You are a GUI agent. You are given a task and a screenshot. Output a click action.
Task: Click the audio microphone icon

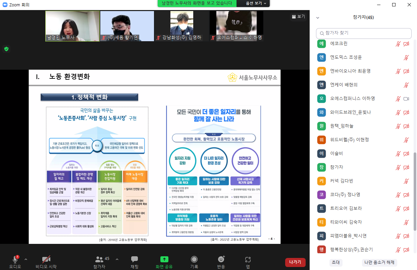pos(15,259)
